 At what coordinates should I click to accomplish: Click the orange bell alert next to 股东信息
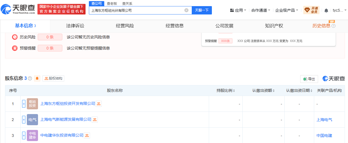[x=37, y=78]
